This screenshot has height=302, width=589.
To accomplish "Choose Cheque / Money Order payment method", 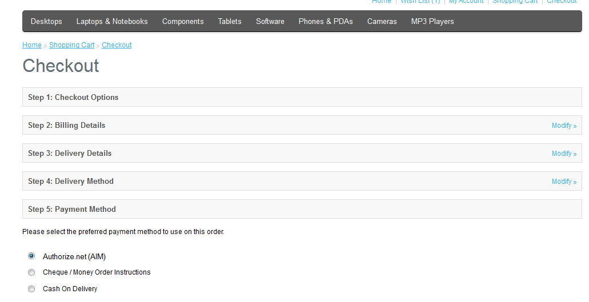I will [x=31, y=272].
